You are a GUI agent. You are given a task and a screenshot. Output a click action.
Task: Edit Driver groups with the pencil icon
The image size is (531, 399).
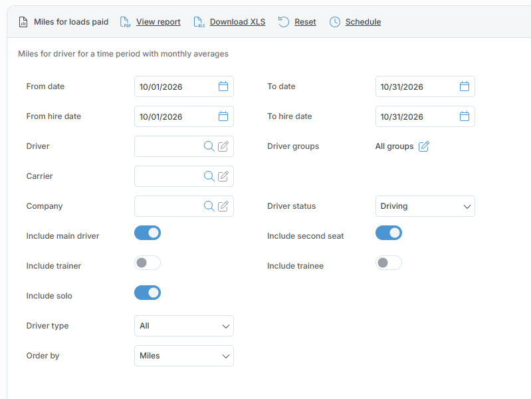[x=424, y=146]
